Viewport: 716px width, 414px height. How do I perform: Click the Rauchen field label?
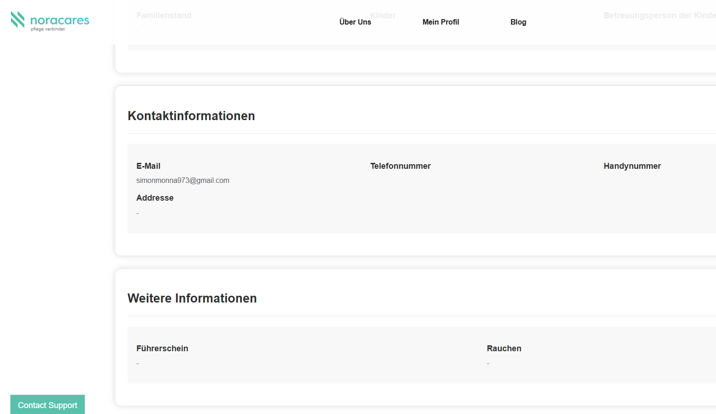coord(504,348)
